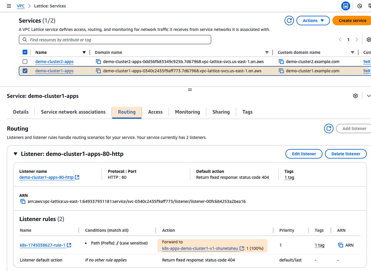The image size is (371, 271).
Task: Collapse the demo-cluster1-apps-80-http listener section
Action: tap(15, 154)
